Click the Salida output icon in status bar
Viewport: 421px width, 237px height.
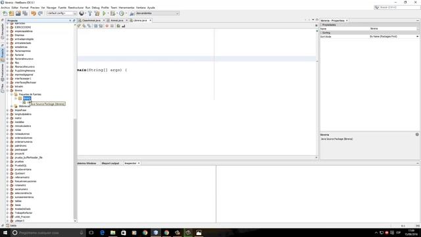pyautogui.click(x=7, y=226)
